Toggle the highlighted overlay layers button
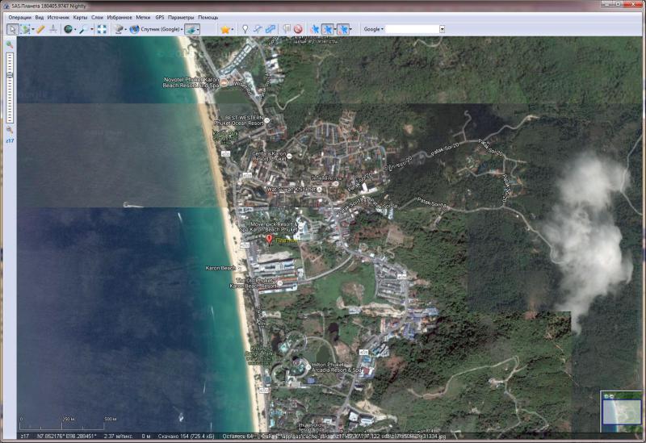Viewport: 646px width, 443px height. click(191, 29)
